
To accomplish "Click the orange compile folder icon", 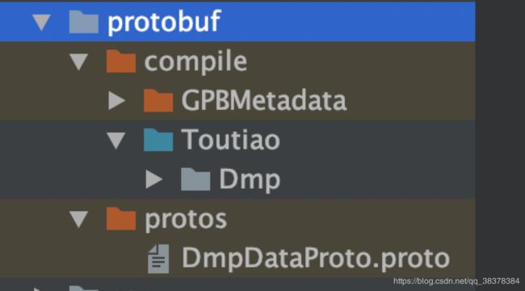I will [x=121, y=61].
